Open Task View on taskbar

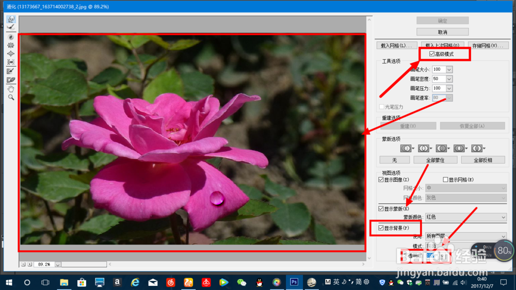[x=45, y=282]
